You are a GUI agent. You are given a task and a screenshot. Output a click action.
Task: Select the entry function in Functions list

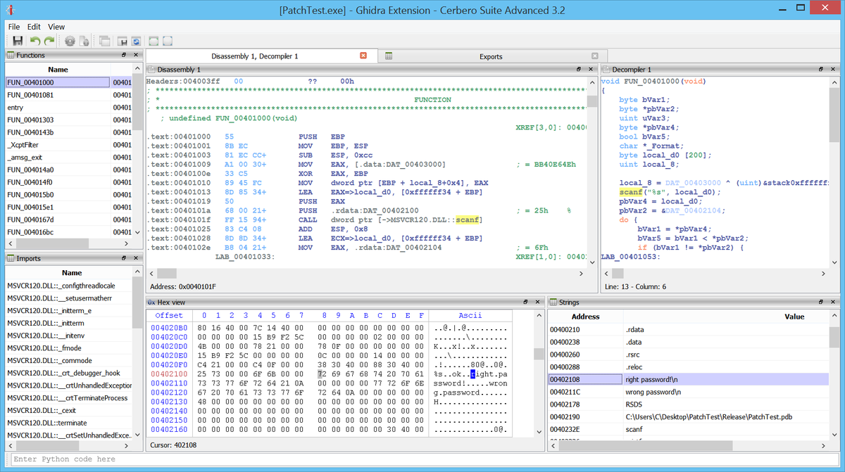(x=15, y=108)
